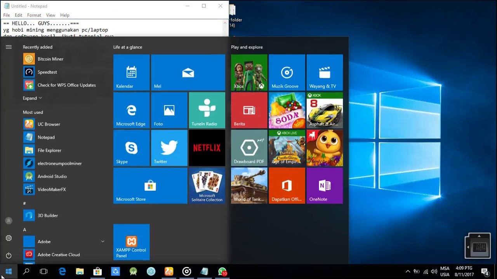This screenshot has width=497, height=279.
Task: Open the Start menu user account button
Action: click(9, 220)
